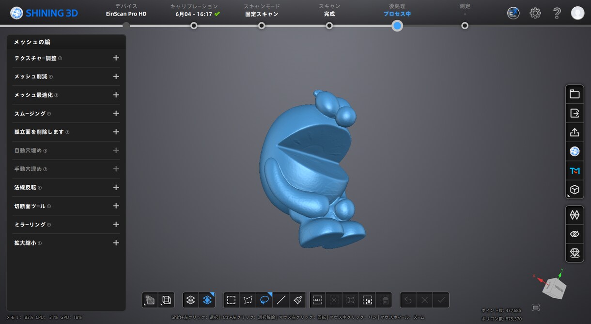This screenshot has height=324, width=591.
Task: Go to the スキャン workflow step
Action: click(329, 25)
